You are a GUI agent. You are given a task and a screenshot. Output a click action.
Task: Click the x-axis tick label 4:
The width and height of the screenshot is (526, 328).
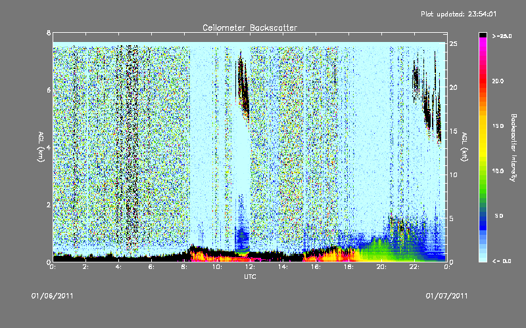coord(118,267)
